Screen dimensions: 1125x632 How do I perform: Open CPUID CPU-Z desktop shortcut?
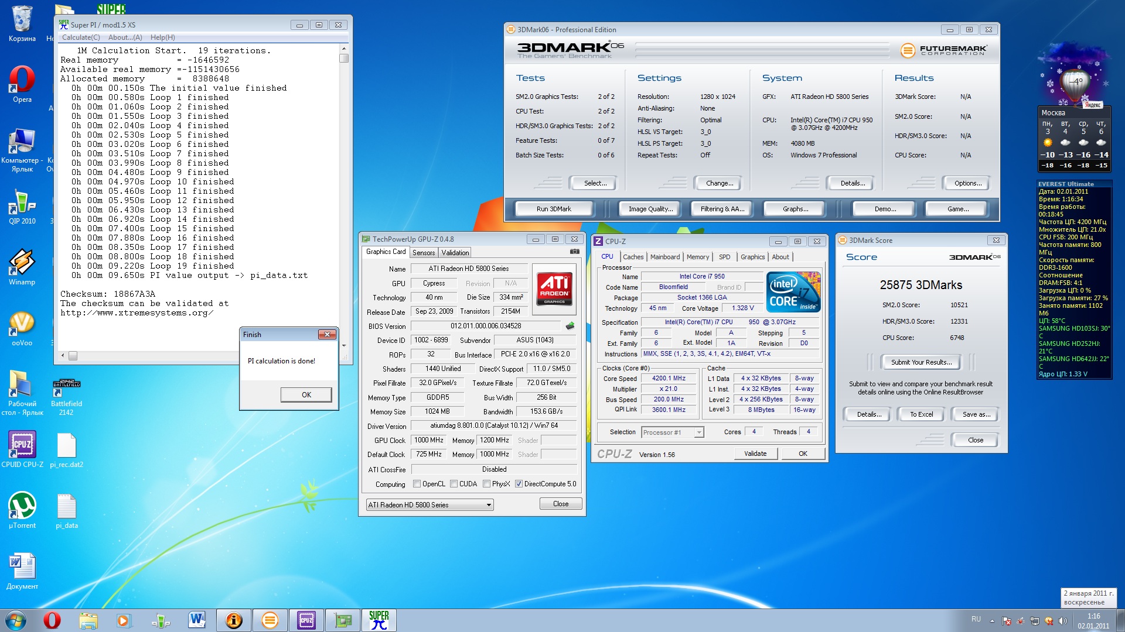pos(22,449)
